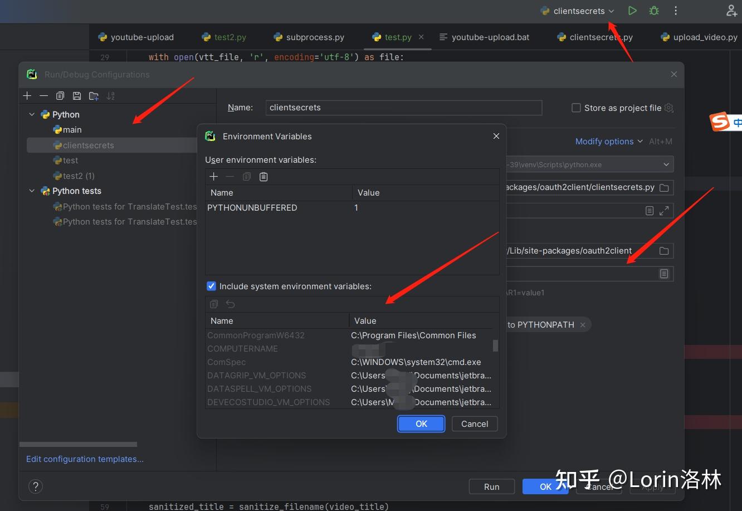Select the COMPUTERNAME system variable
742x511 pixels.
point(349,349)
